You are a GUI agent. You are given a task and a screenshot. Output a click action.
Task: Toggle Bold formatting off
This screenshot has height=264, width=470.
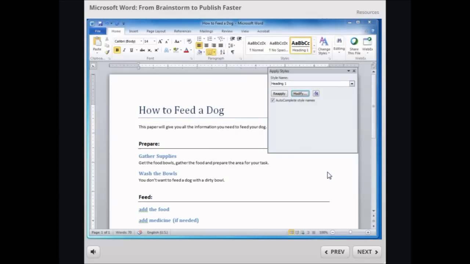click(x=117, y=50)
